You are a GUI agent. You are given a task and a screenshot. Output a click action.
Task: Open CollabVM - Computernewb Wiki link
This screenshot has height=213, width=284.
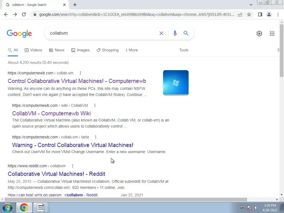point(51,113)
